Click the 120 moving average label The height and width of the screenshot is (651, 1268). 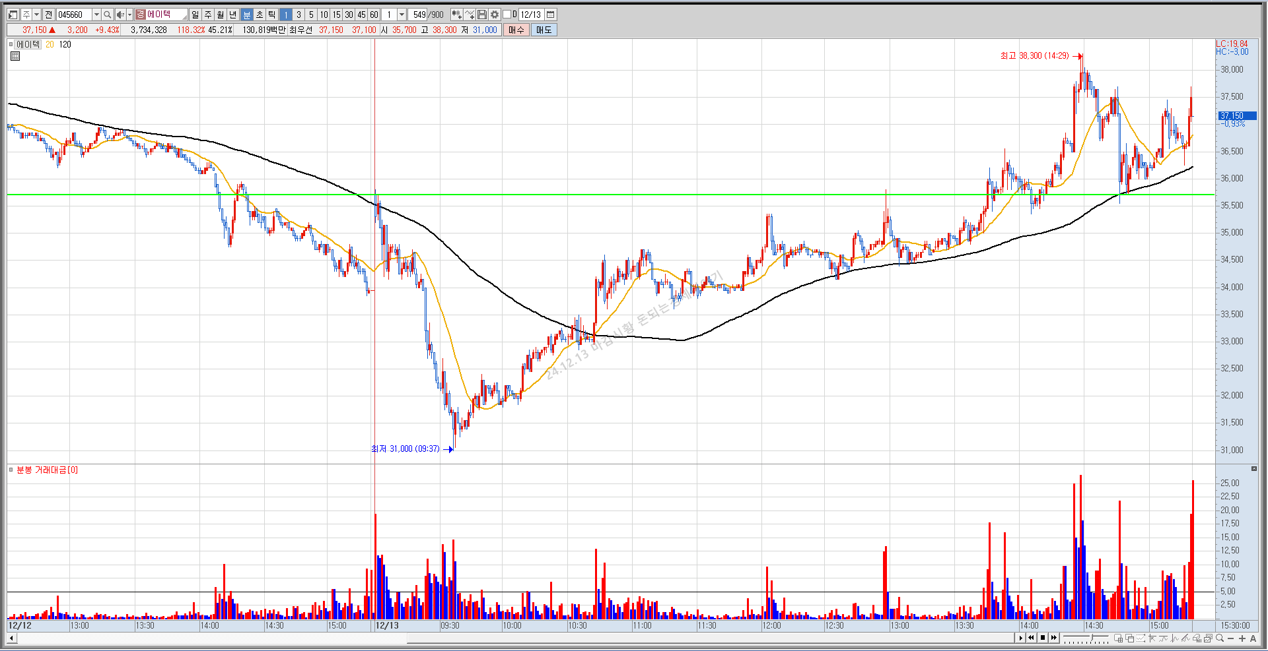[x=65, y=44]
